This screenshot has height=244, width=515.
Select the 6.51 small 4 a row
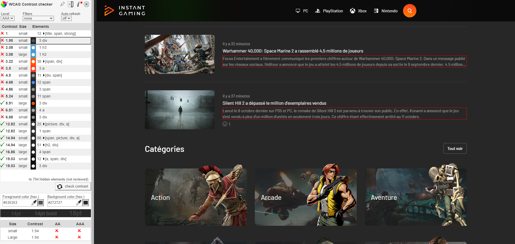pyautogui.click(x=46, y=110)
